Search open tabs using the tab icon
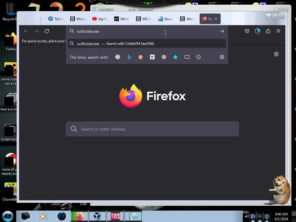Viewport: 296px width, 222px height. point(187,57)
